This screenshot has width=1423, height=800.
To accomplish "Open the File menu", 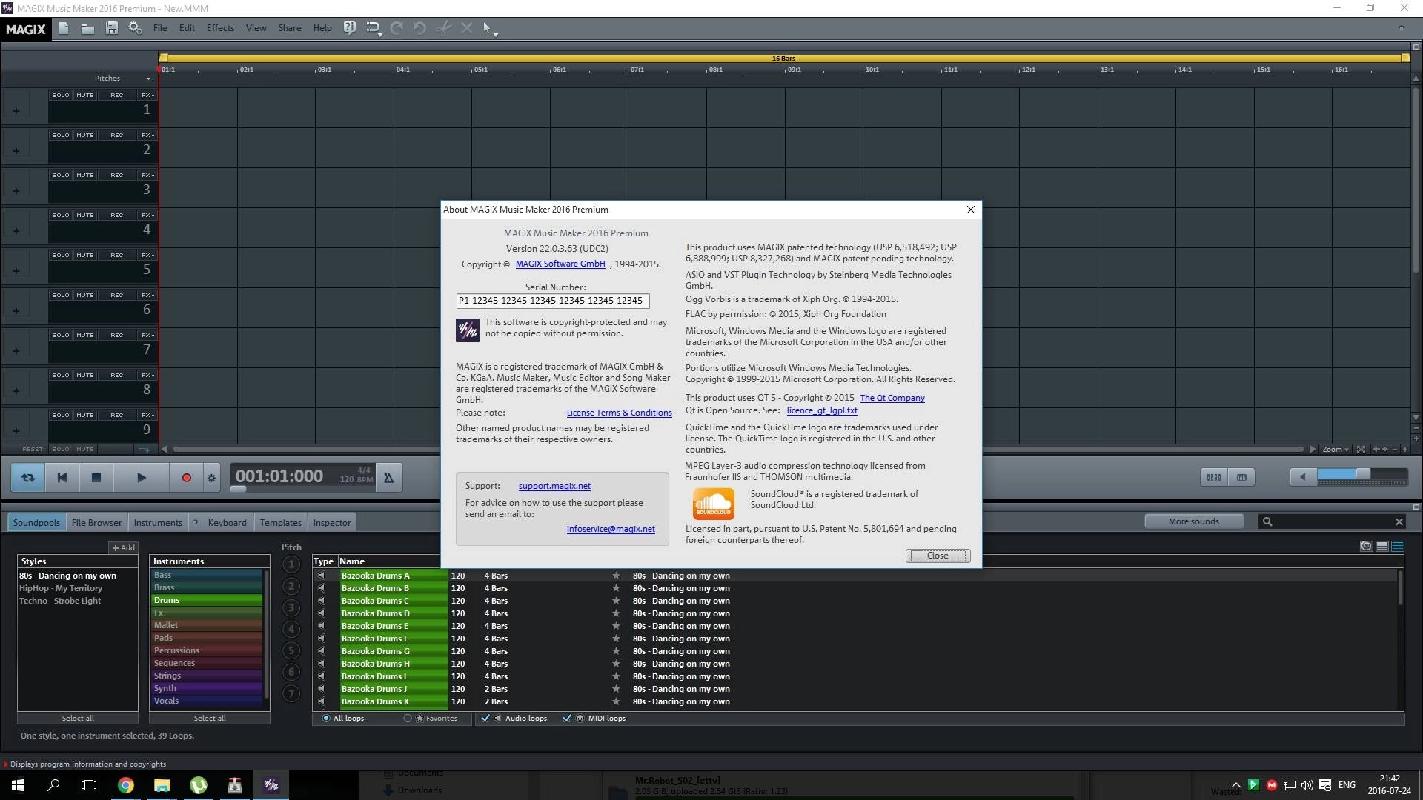I will click(x=160, y=28).
